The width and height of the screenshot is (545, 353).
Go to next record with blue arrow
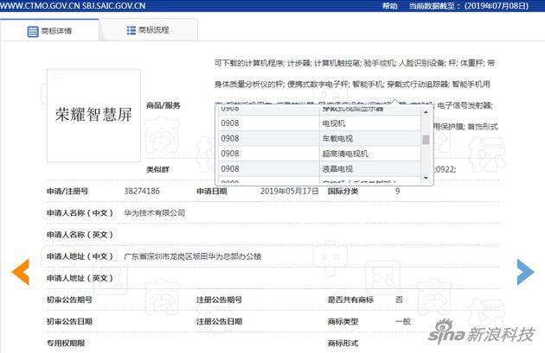525,272
